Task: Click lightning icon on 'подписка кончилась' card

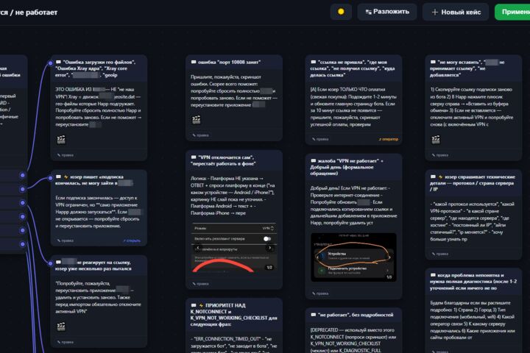Action: [66, 176]
